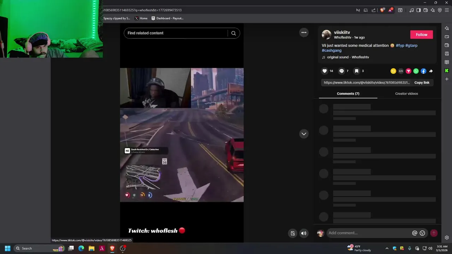Image resolution: width=452 pixels, height=254 pixels.
Task: Open the sidebar reading list icon
Action: [x=447, y=62]
